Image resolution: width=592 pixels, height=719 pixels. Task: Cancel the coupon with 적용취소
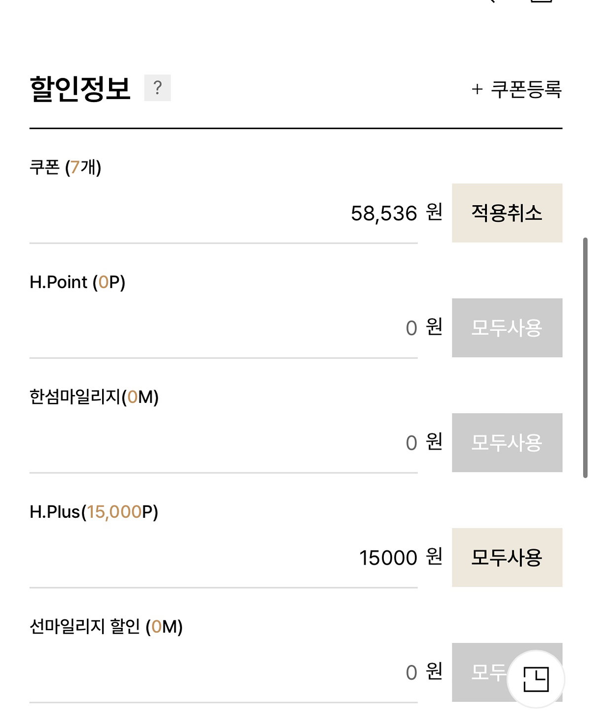507,213
